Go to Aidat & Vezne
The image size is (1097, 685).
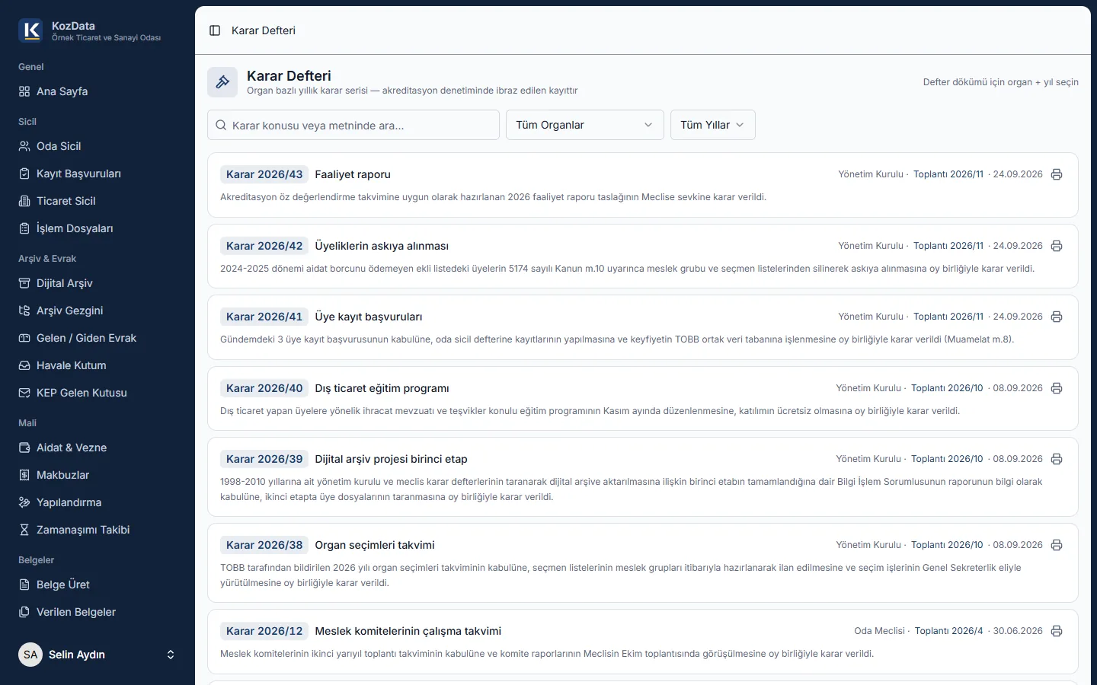(98, 448)
